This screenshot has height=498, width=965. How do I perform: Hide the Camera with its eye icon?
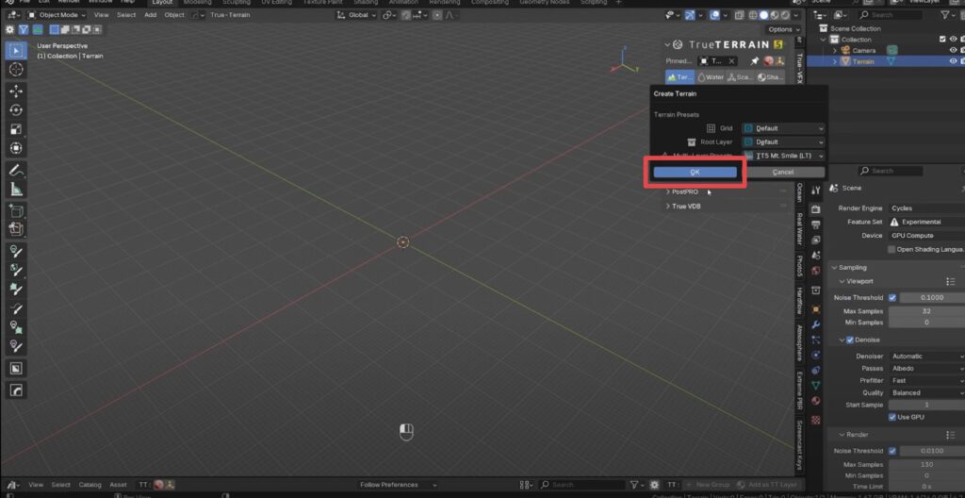953,51
